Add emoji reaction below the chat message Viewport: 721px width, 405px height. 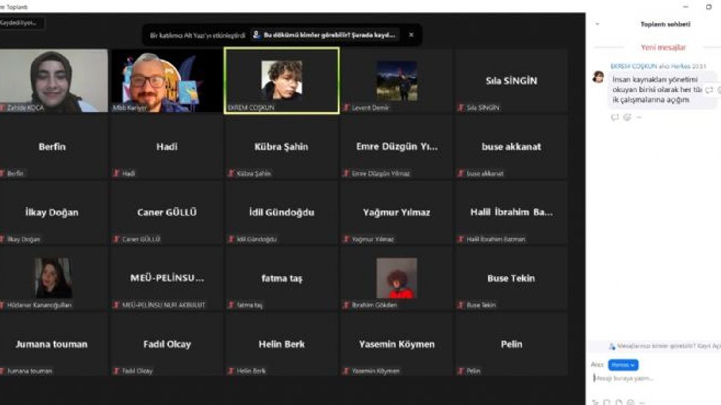pyautogui.click(x=627, y=118)
